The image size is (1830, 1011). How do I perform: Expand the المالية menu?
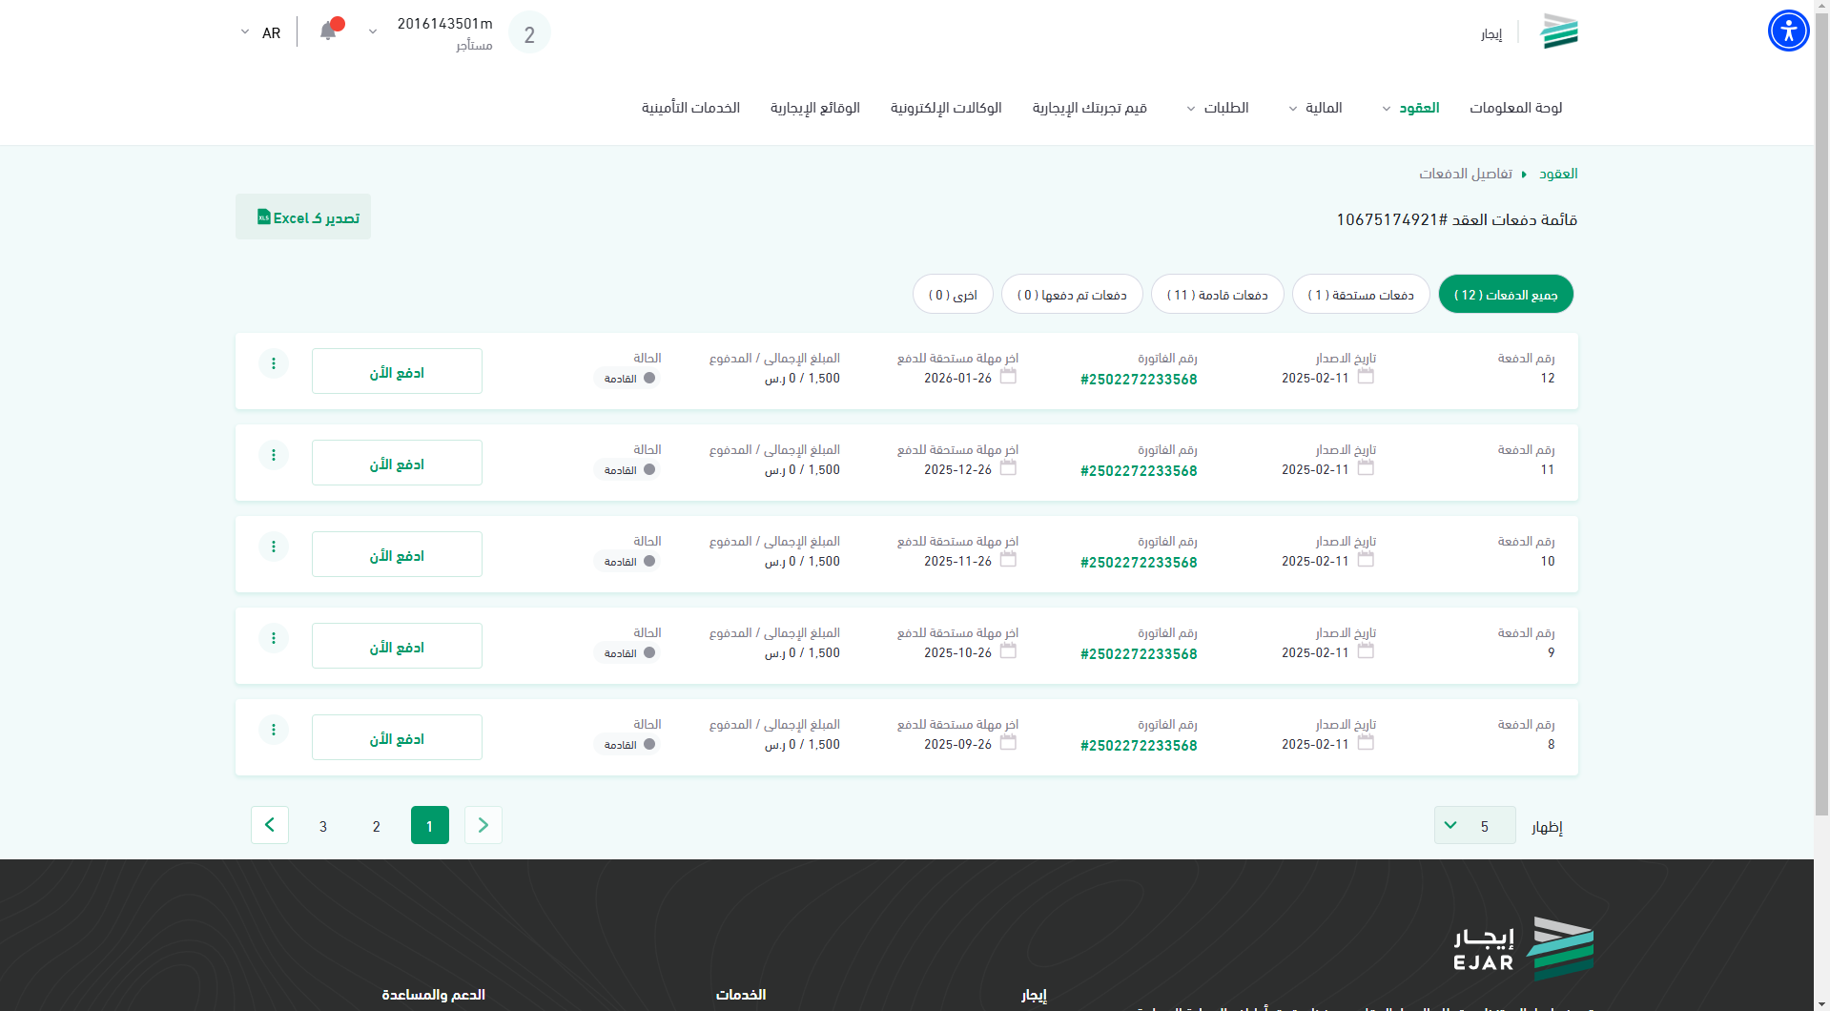click(1316, 108)
